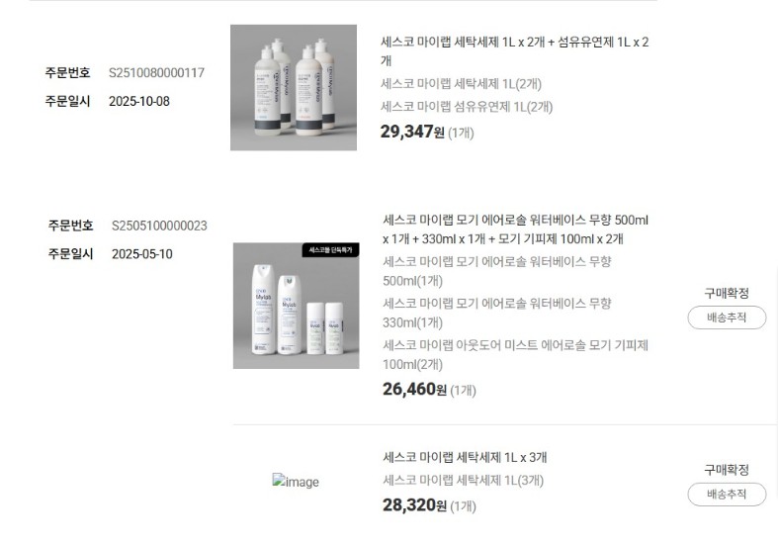Click 구매확정 status of the 28,320원 item
The image size is (778, 545).
point(727,470)
